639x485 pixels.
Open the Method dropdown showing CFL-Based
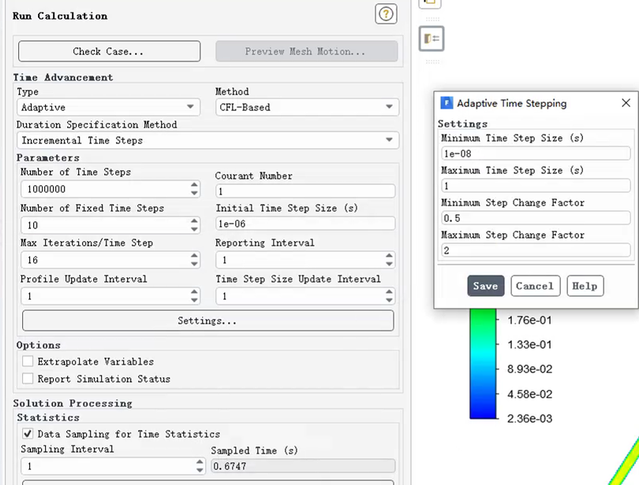307,107
